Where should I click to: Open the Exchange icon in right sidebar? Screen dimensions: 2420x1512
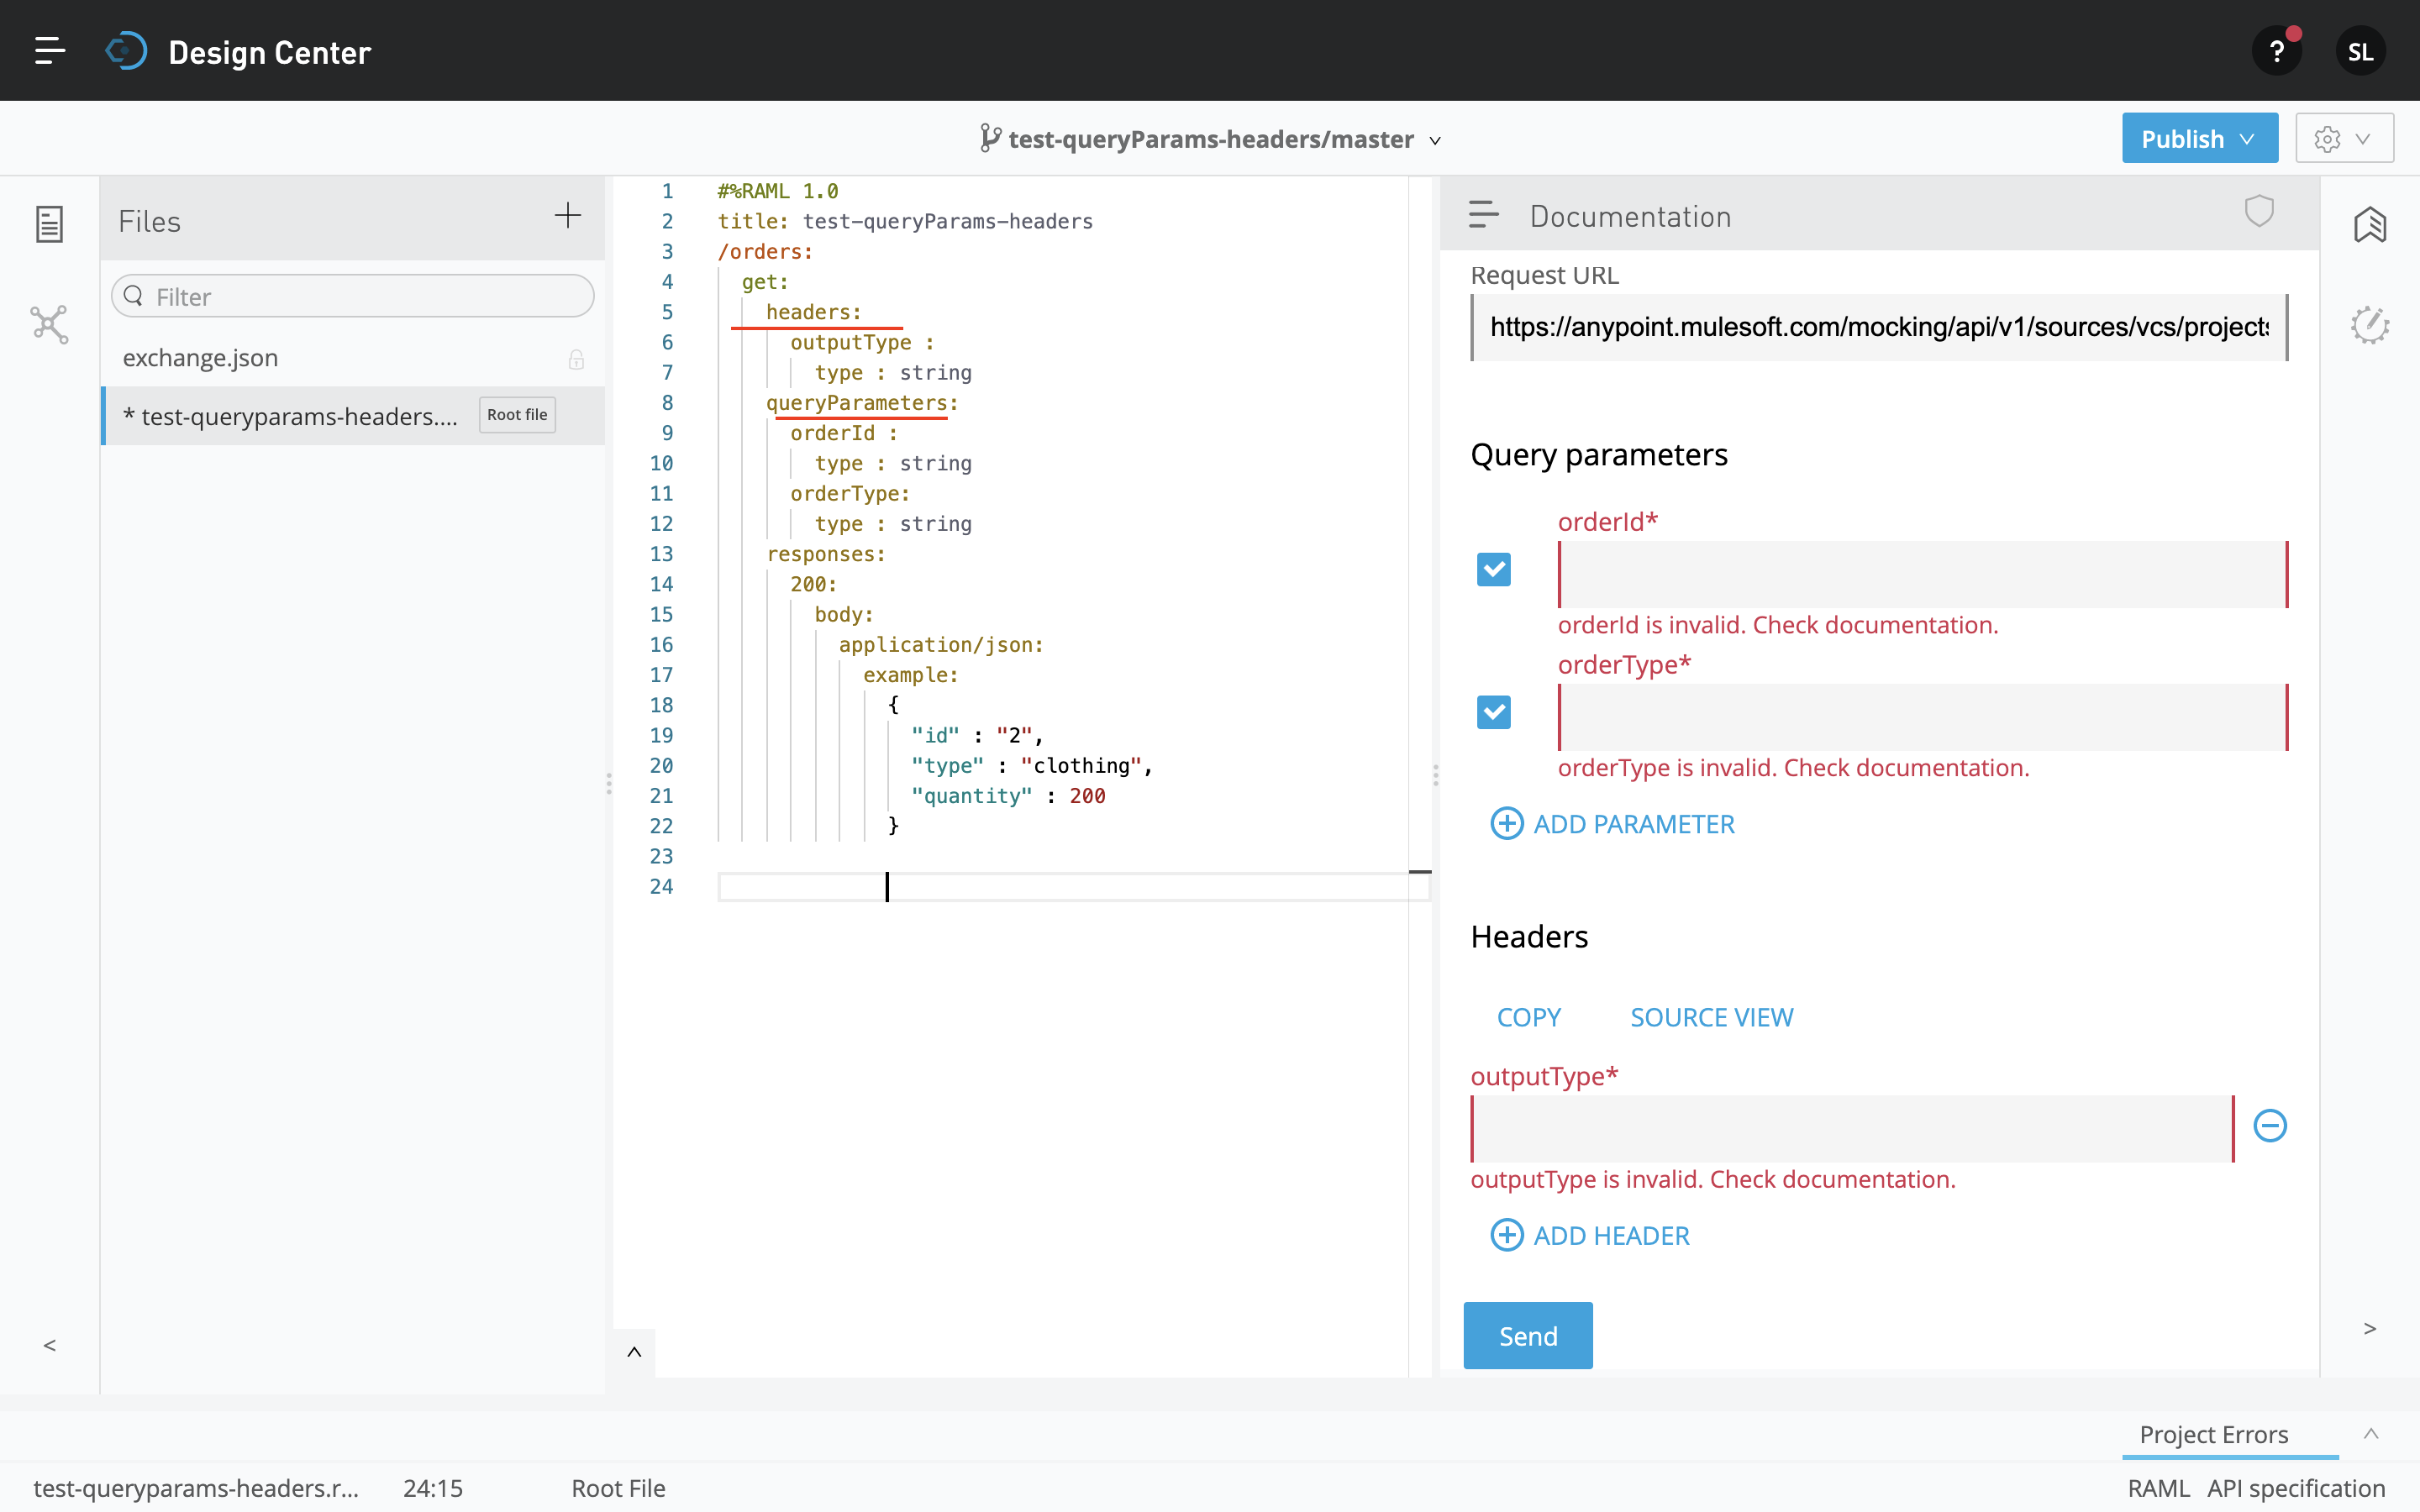click(2369, 225)
